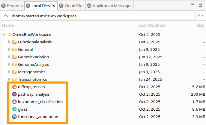206x125 pixels.
Task: Open the Application Messages tab
Action: click(109, 6)
